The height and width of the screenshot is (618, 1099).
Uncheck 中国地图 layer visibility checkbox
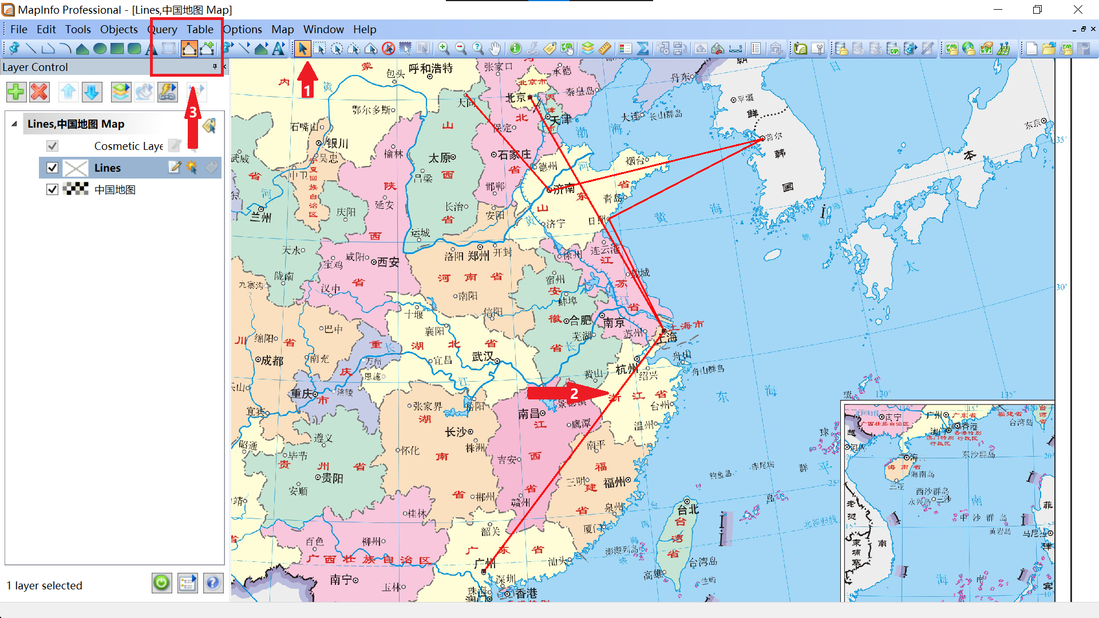pyautogui.click(x=52, y=189)
